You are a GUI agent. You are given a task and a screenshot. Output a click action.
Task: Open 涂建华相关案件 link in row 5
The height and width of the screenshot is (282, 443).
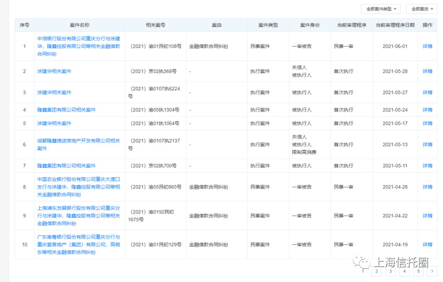point(54,123)
